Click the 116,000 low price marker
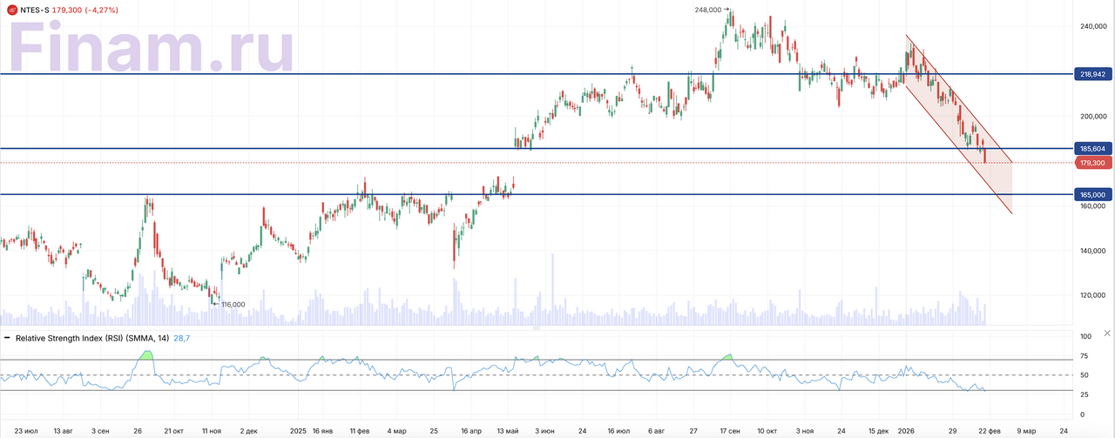The width and height of the screenshot is (1115, 438). (233, 305)
